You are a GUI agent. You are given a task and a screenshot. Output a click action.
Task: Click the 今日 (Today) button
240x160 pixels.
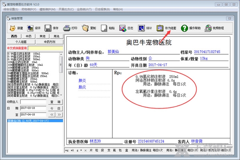coord(54,108)
